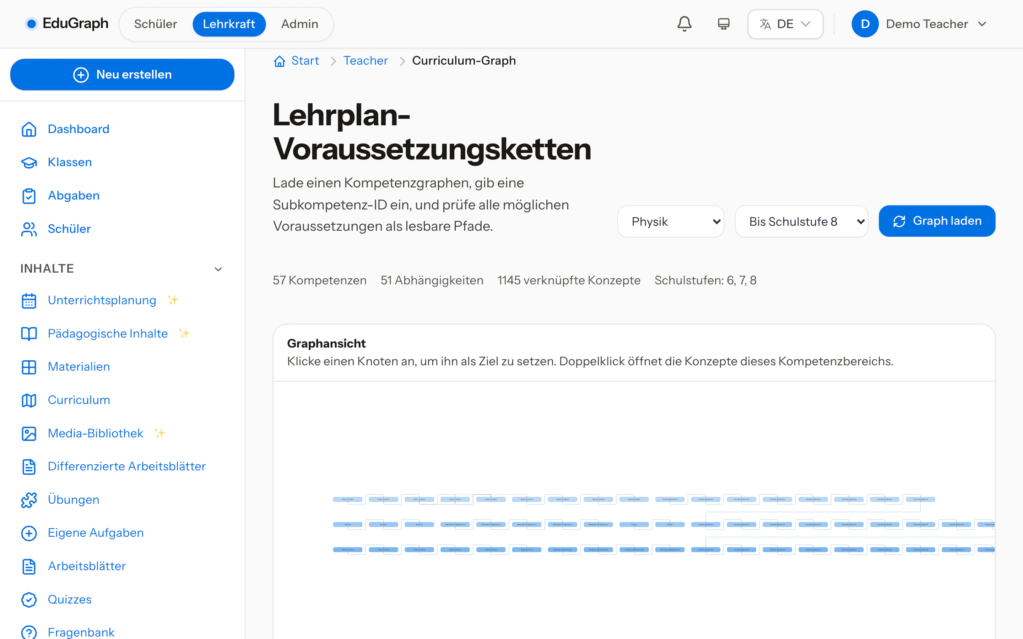Click the home icon in breadcrumb
1023x639 pixels.
(x=280, y=61)
